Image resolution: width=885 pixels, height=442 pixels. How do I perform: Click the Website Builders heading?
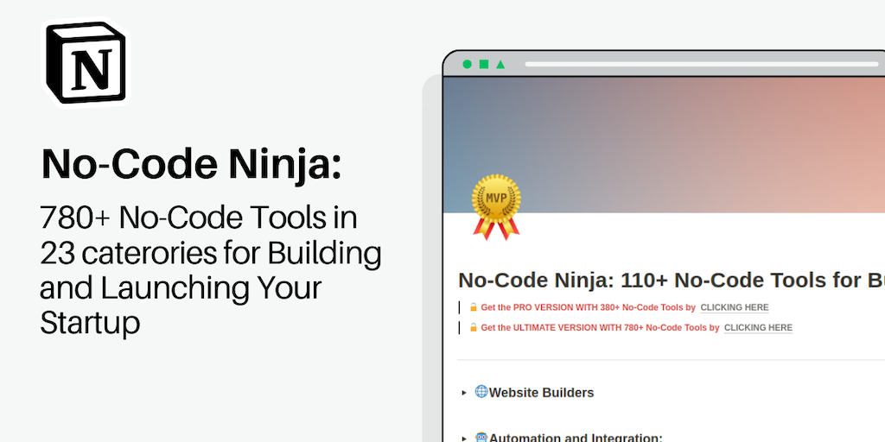click(541, 393)
